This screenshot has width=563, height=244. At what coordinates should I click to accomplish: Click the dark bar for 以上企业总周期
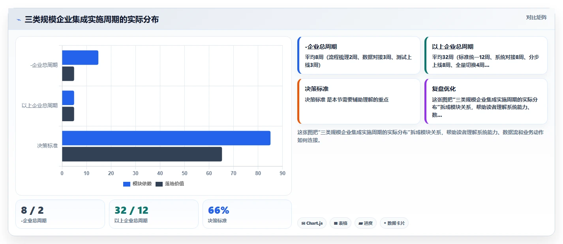click(x=68, y=114)
